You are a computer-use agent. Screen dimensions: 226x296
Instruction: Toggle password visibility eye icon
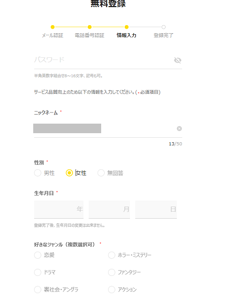click(177, 60)
